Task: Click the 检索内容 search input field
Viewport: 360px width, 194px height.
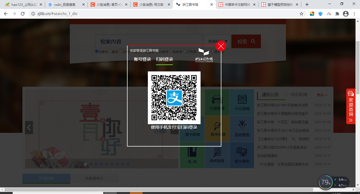Action: click(149, 41)
